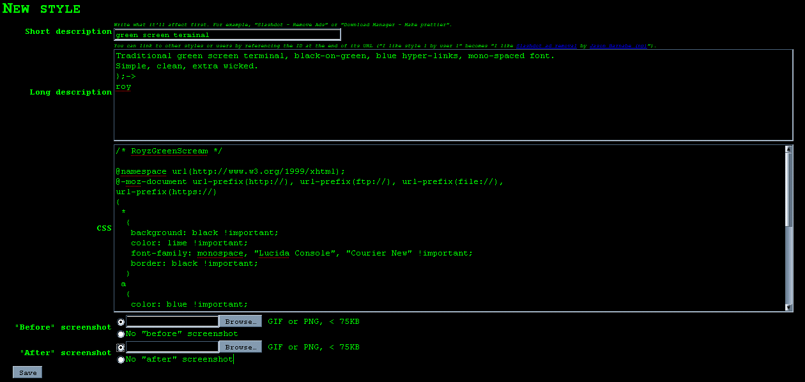
Task: Click the "color: lime !important;" line
Action: [x=190, y=243]
